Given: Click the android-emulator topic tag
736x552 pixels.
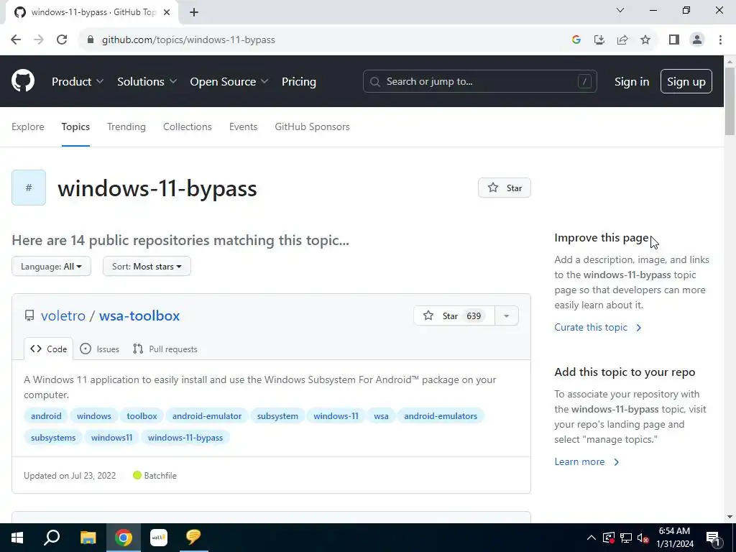Looking at the screenshot, I should (x=207, y=416).
